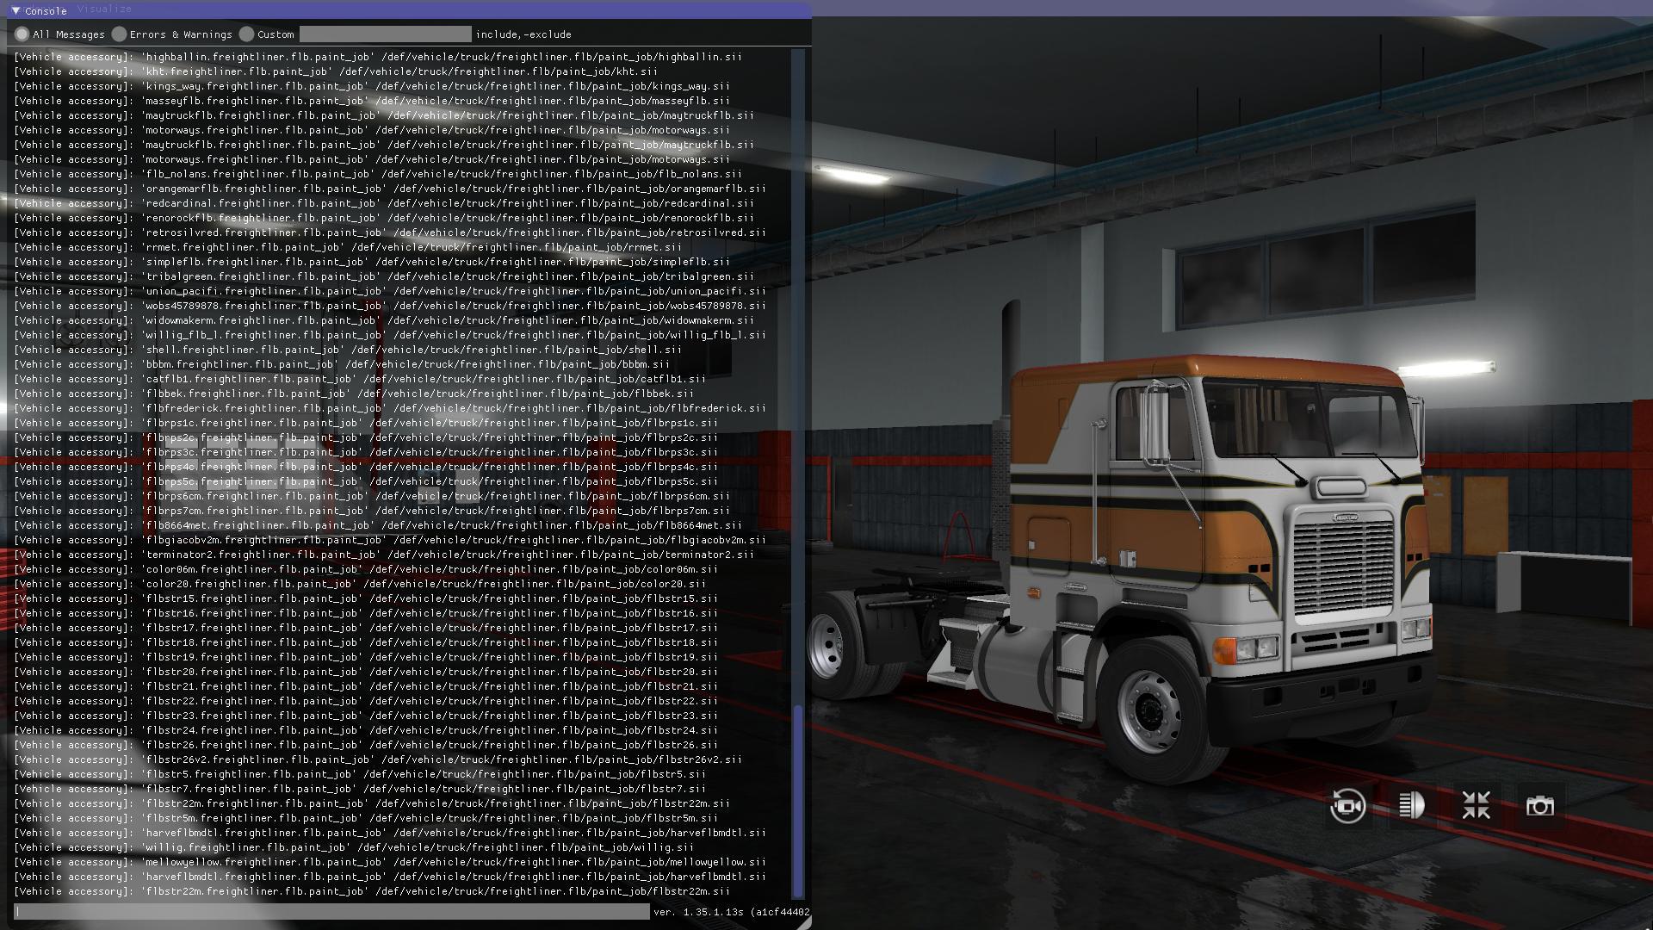Toggle the truck headlights icon

[1411, 806]
